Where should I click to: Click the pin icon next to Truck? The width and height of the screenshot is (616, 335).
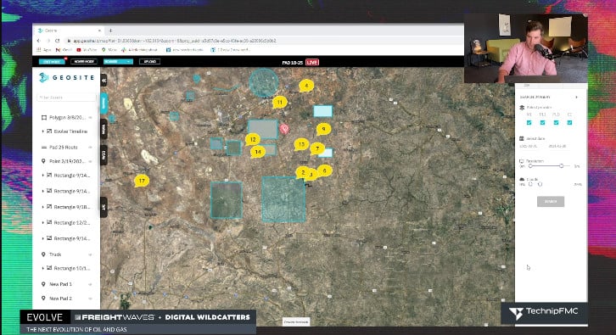pyautogui.click(x=43, y=254)
